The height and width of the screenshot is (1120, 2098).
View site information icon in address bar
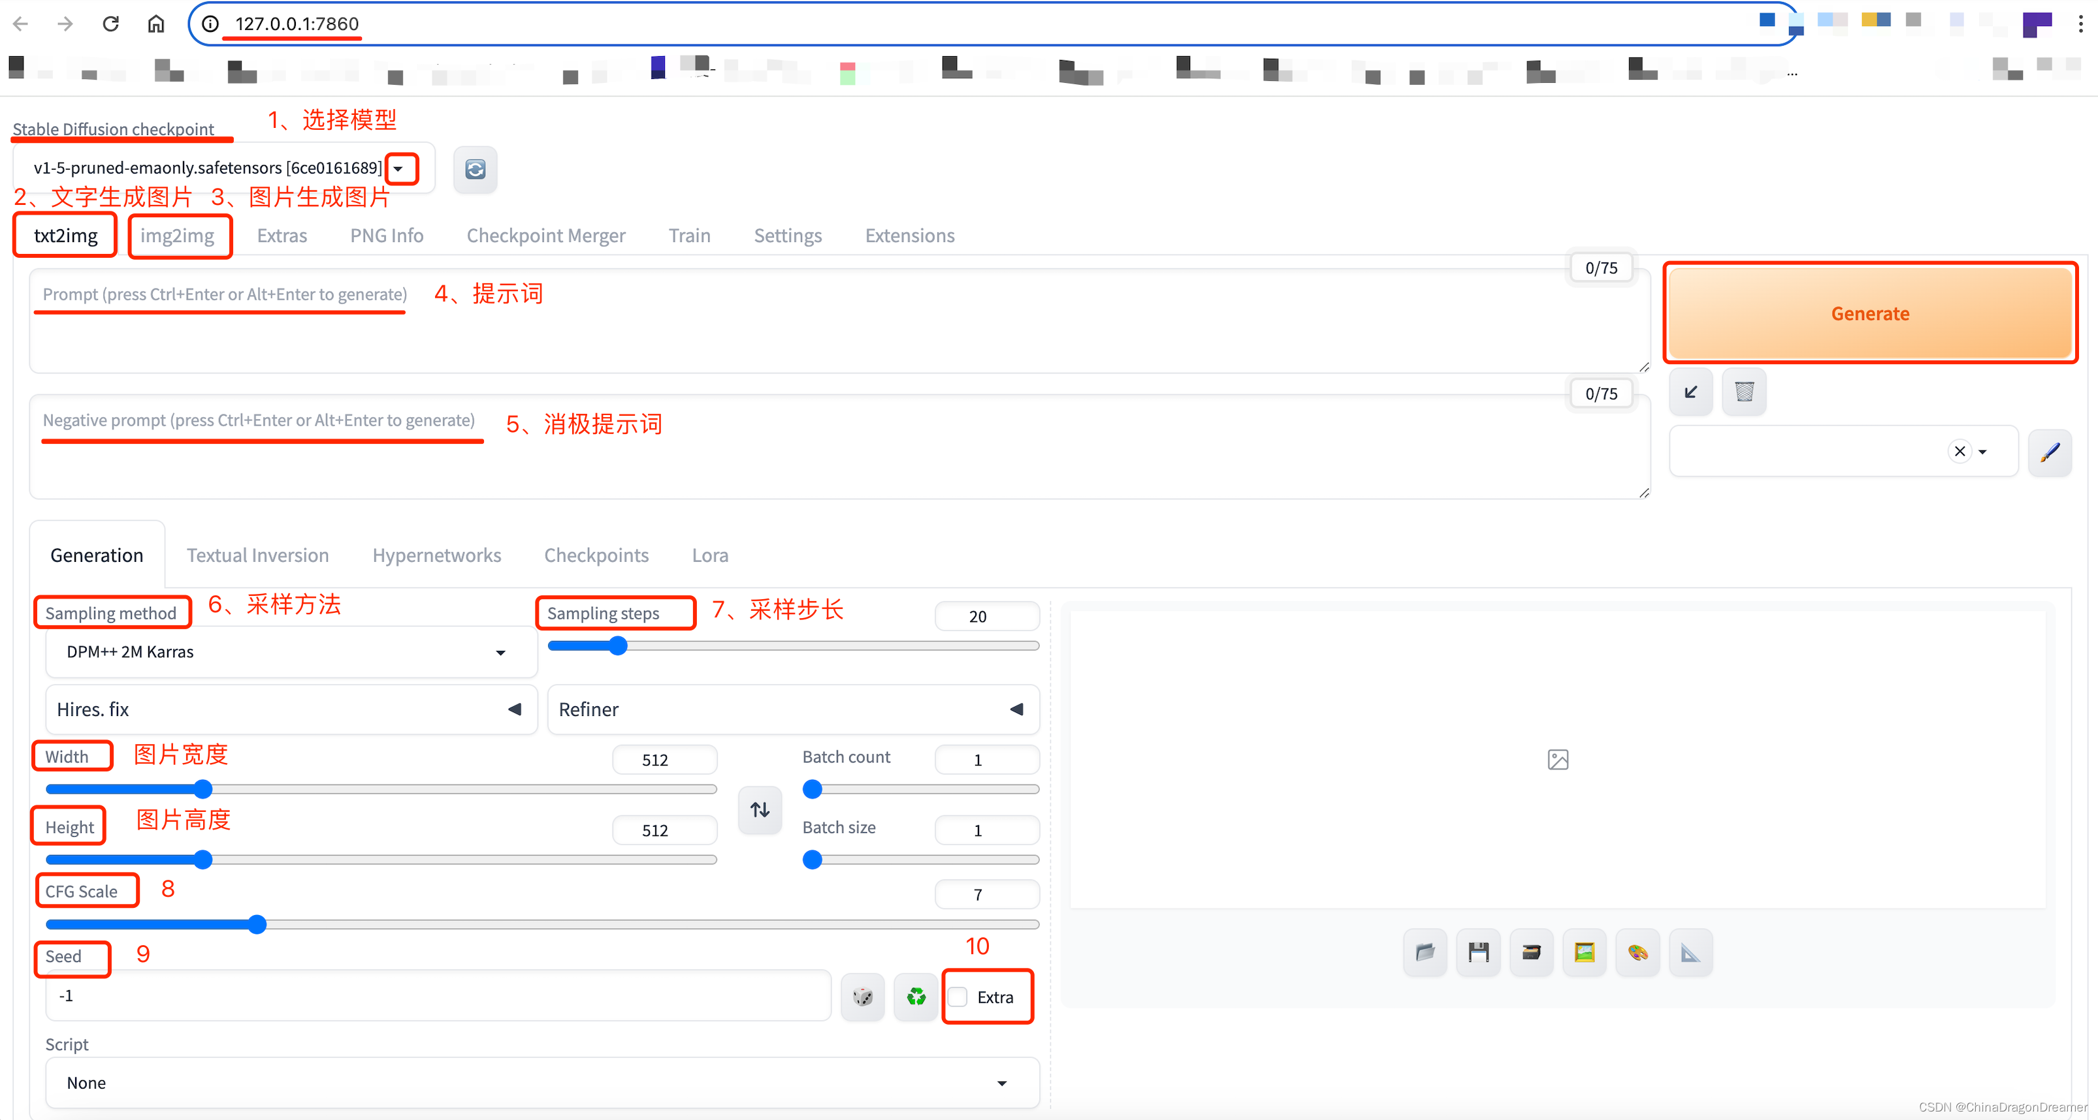click(210, 23)
